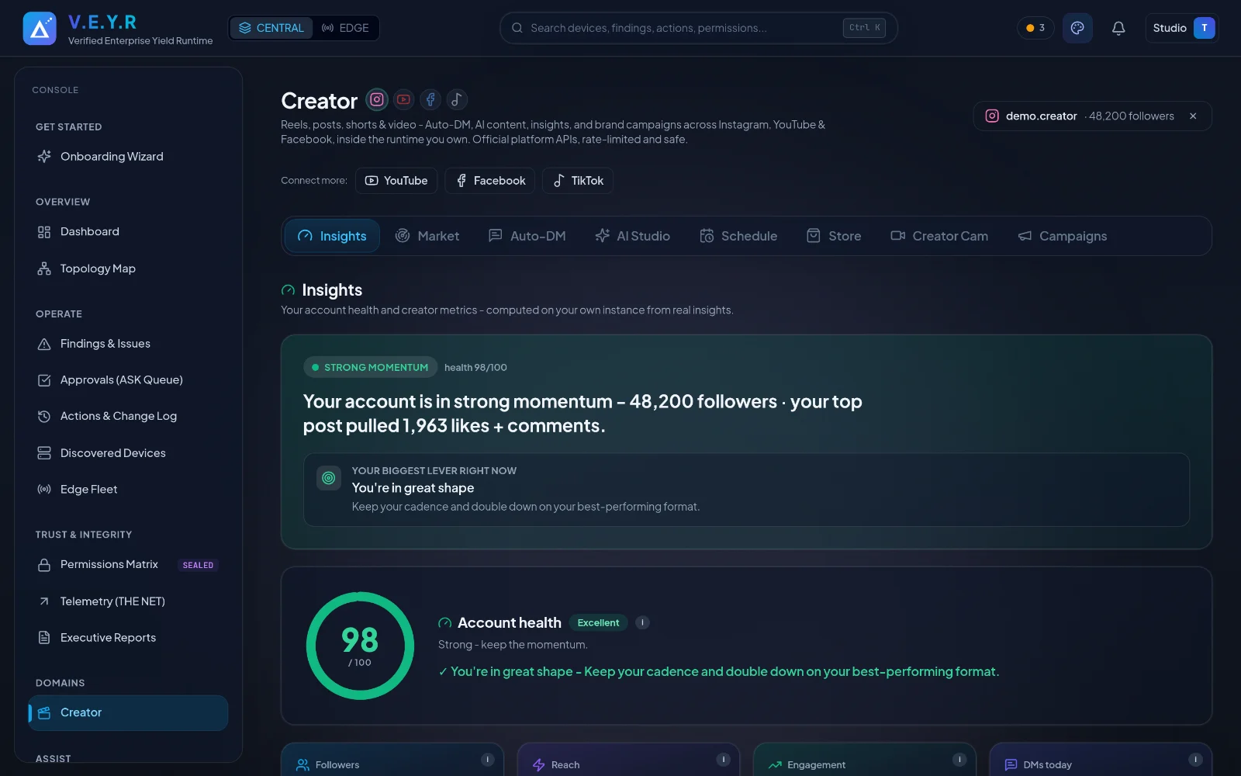This screenshot has width=1241, height=776.
Task: Open Discovered Devices
Action: [x=128, y=453]
